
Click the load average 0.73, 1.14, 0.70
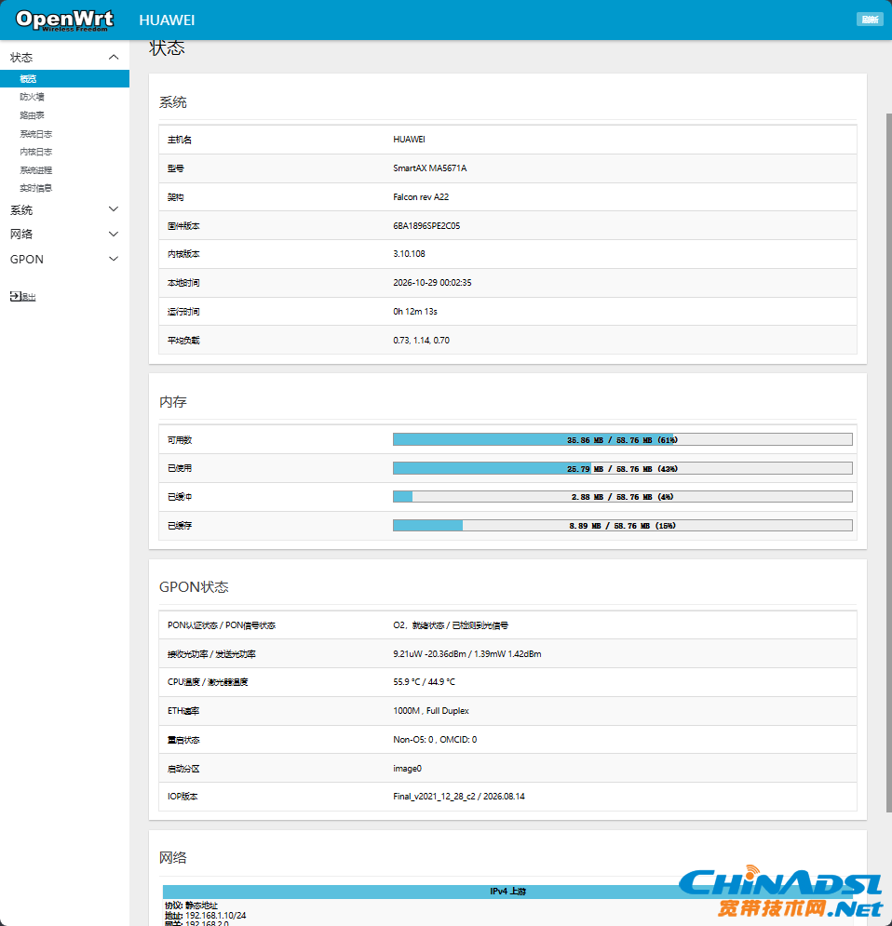(421, 341)
